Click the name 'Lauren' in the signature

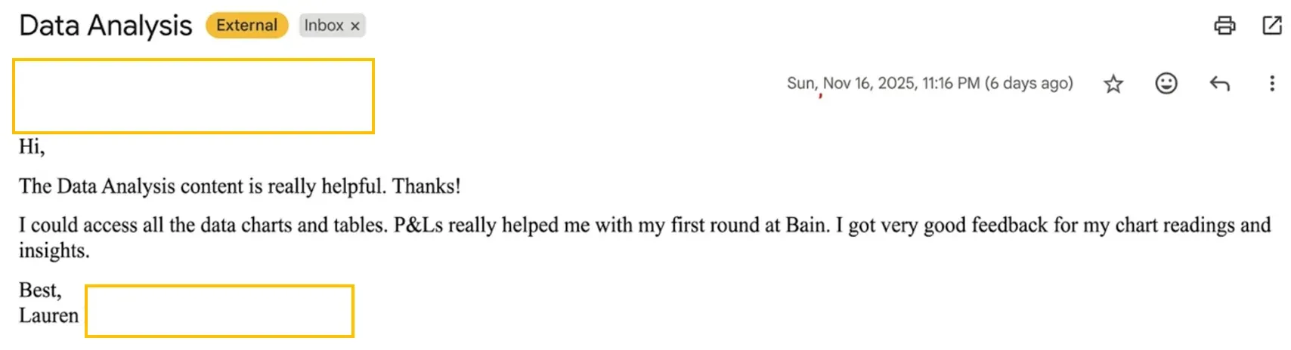point(48,315)
